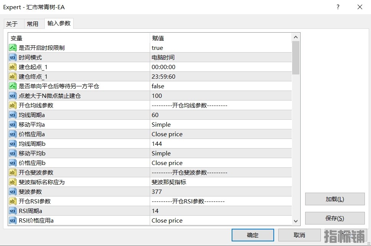This screenshot has height=246, width=371.
Task: Open the help question mark button
Action: [x=338, y=7]
